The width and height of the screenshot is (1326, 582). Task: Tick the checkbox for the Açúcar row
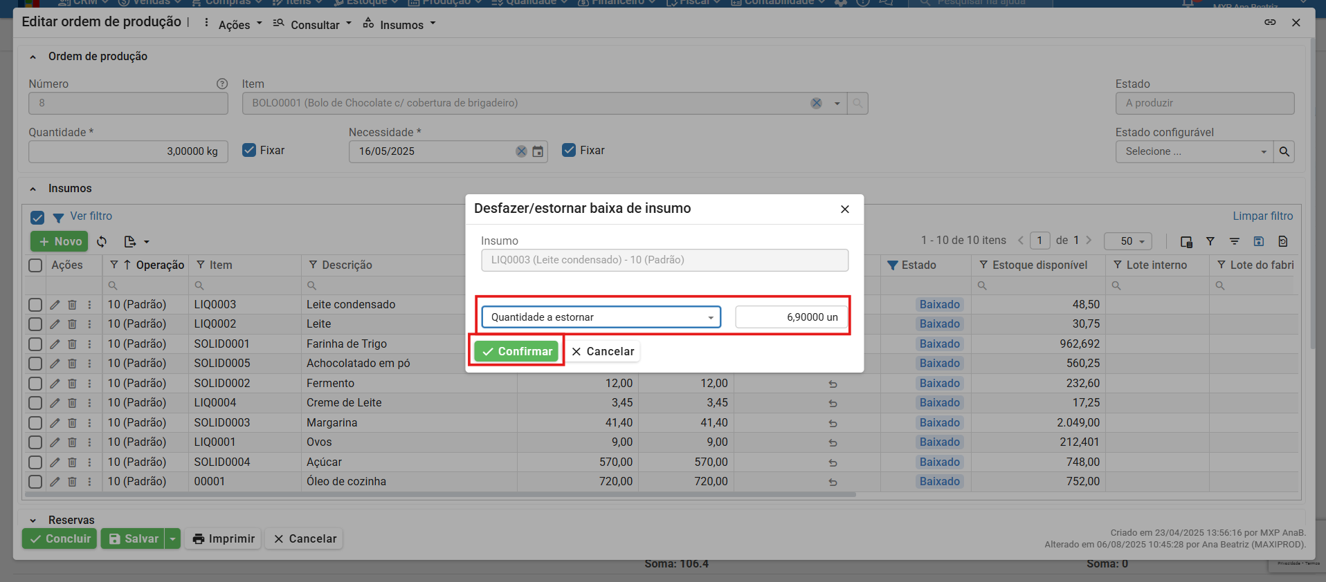35,462
